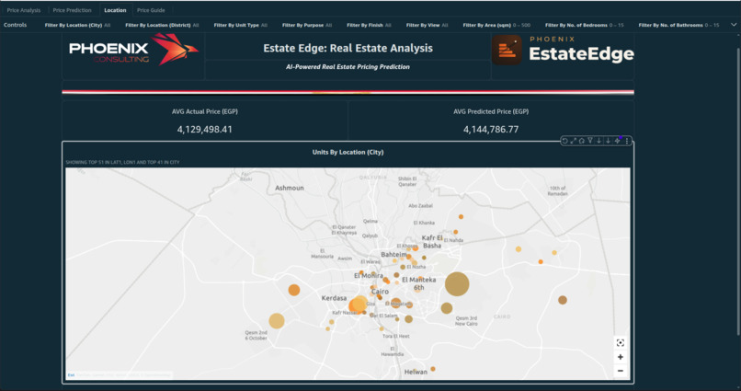This screenshot has width=741, height=391.
Task: Click the Kerdasa label on the map
Action: point(334,298)
